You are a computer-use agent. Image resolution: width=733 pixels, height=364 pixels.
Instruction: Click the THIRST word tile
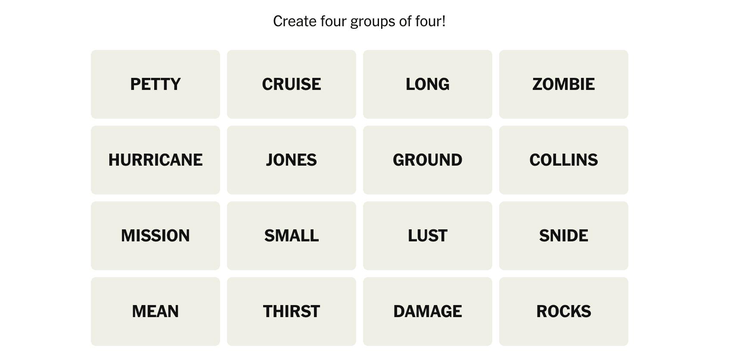291,312
